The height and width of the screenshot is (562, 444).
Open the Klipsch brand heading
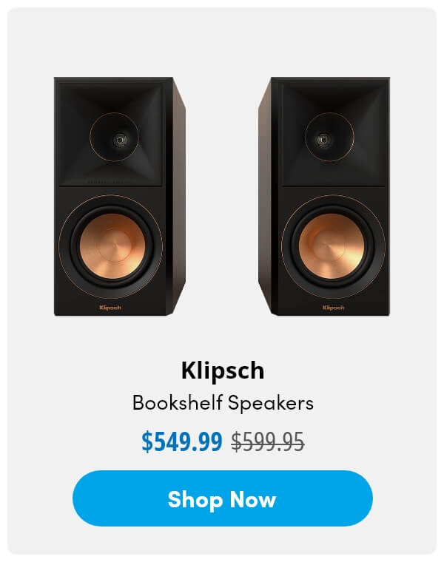(x=223, y=370)
